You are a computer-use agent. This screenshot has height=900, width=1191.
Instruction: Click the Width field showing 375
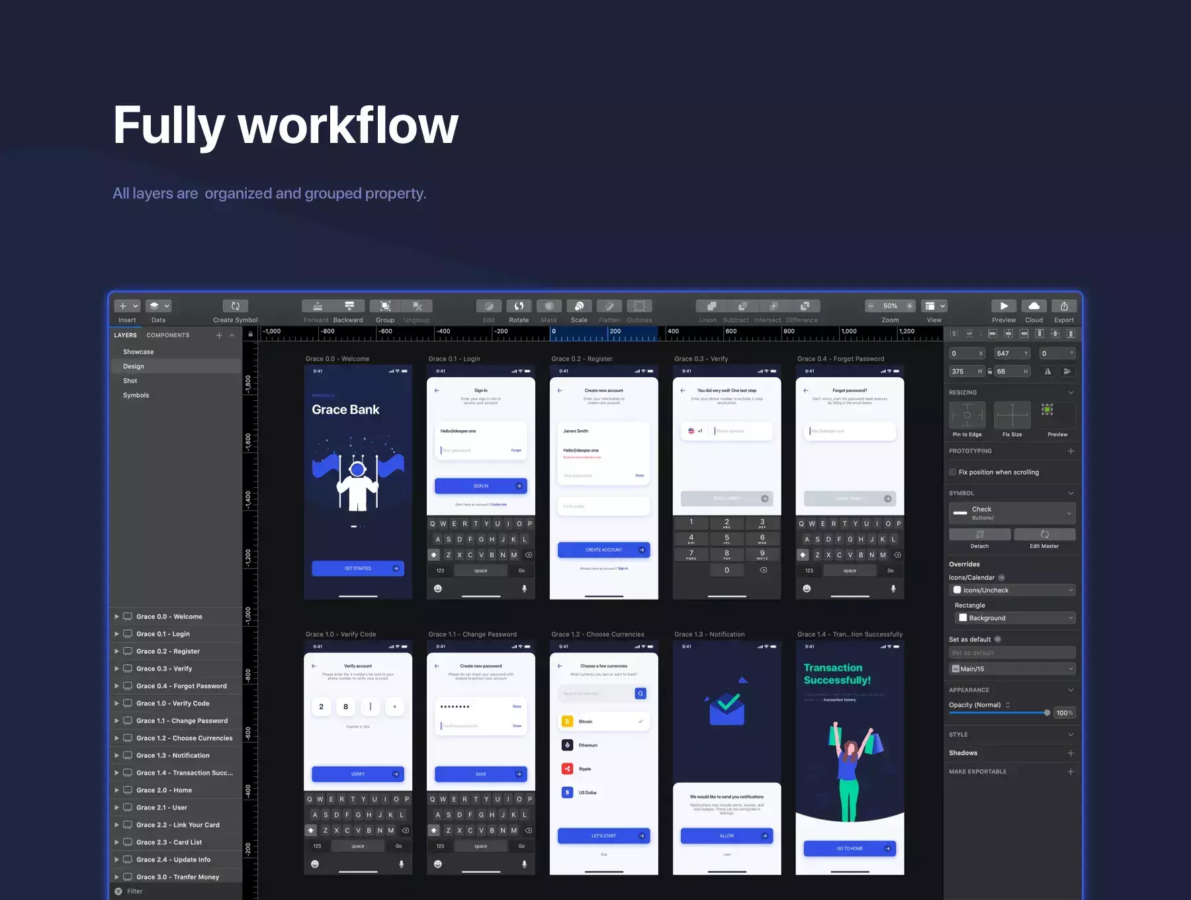point(967,372)
